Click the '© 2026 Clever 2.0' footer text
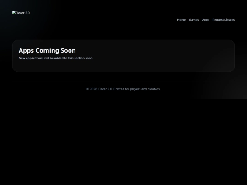This screenshot has height=185, width=247. point(123,89)
